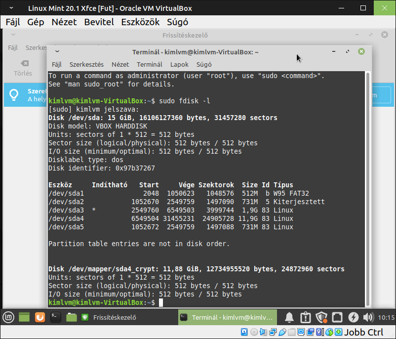Close the Terminal window with green X
Screen dimensions: 396x339
click(361, 51)
